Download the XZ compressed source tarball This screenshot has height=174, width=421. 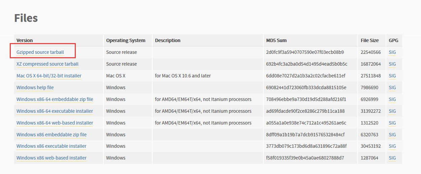[x=47, y=64]
